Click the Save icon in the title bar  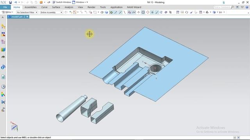click(x=11, y=2)
